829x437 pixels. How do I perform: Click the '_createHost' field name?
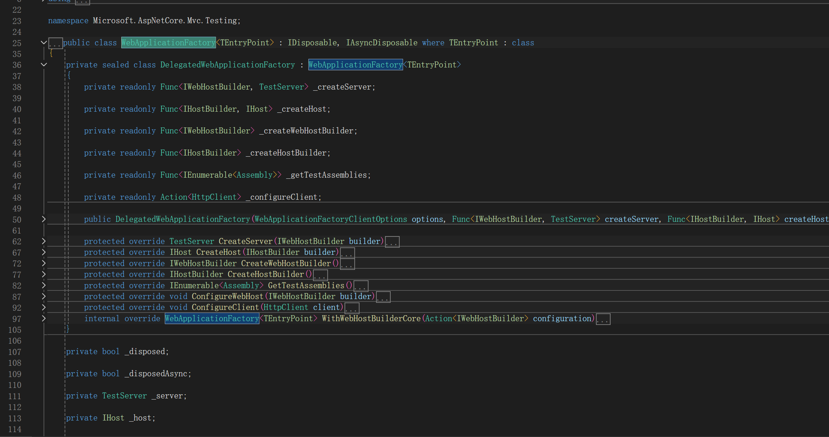(302, 109)
